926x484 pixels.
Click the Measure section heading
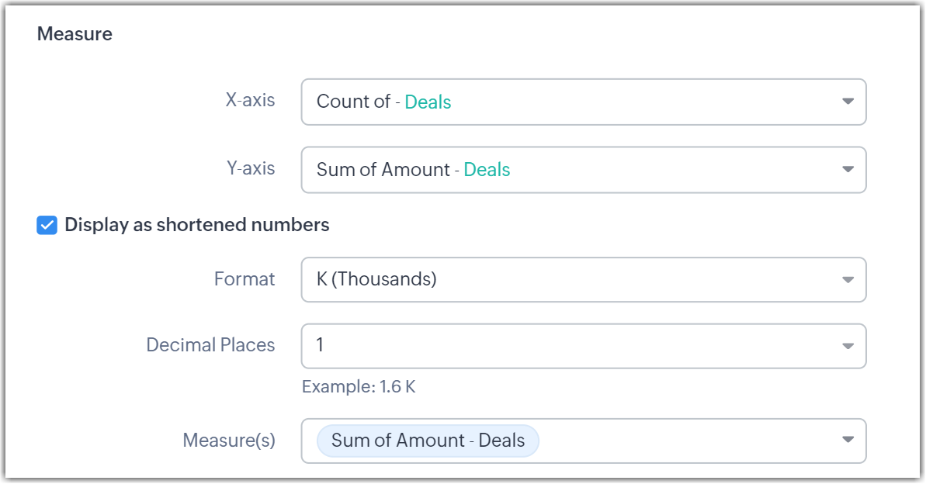75,34
